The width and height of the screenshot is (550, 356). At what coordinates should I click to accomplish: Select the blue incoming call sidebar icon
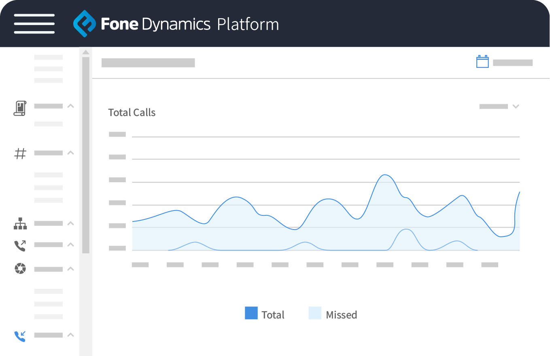pos(20,336)
